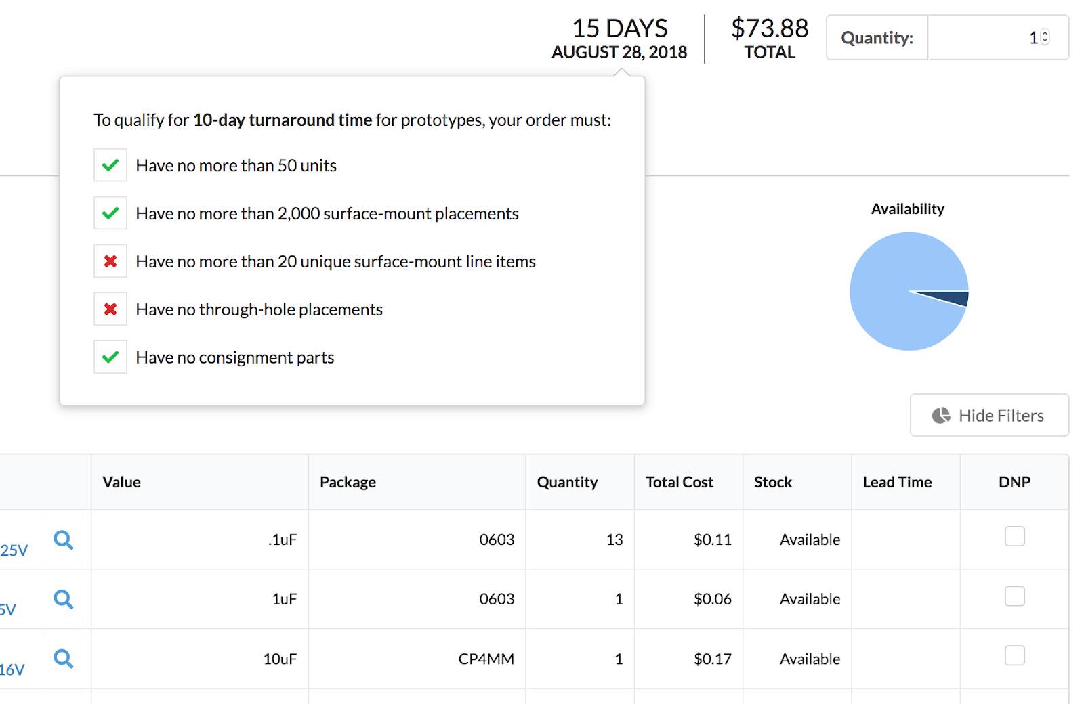This screenshot has height=704, width=1084.
Task: Click the red X for through-hole placements rule
Action: (110, 309)
